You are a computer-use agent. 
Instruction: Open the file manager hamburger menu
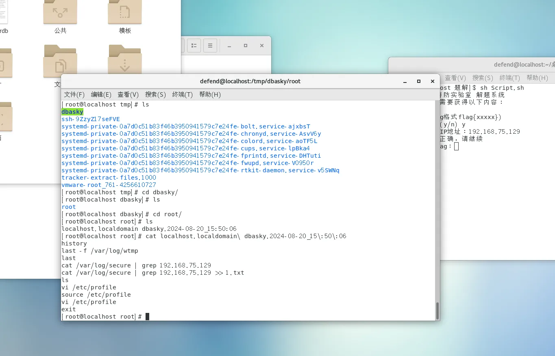210,46
